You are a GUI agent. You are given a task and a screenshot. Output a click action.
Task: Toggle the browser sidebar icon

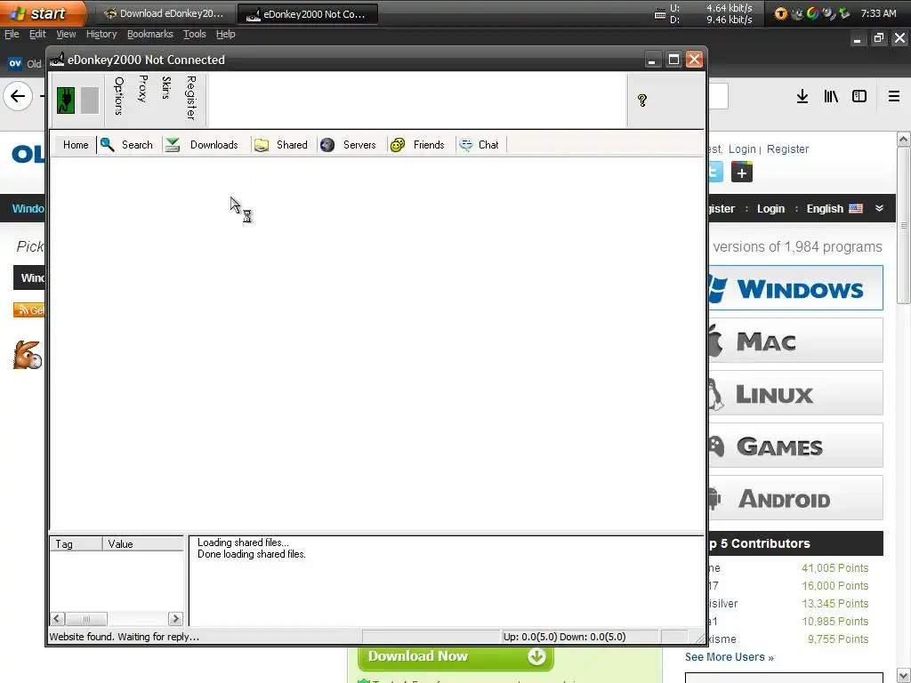pyautogui.click(x=859, y=96)
